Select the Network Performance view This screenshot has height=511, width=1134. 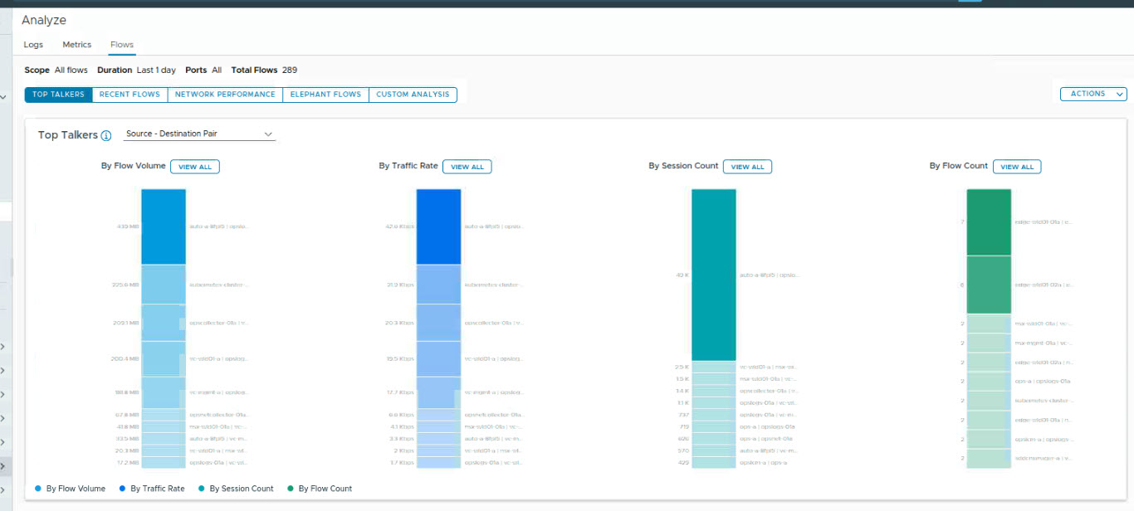[x=225, y=95]
